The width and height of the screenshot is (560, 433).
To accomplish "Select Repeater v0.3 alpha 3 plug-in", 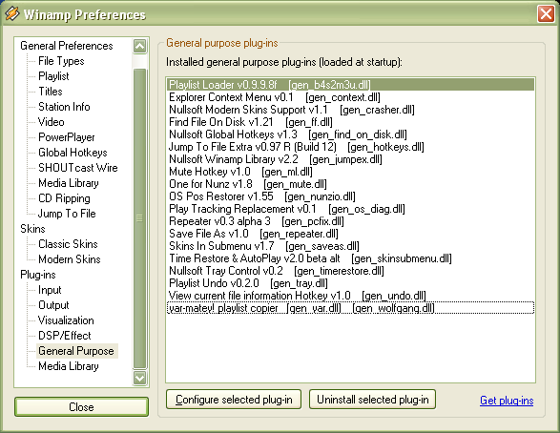I will click(x=351, y=221).
